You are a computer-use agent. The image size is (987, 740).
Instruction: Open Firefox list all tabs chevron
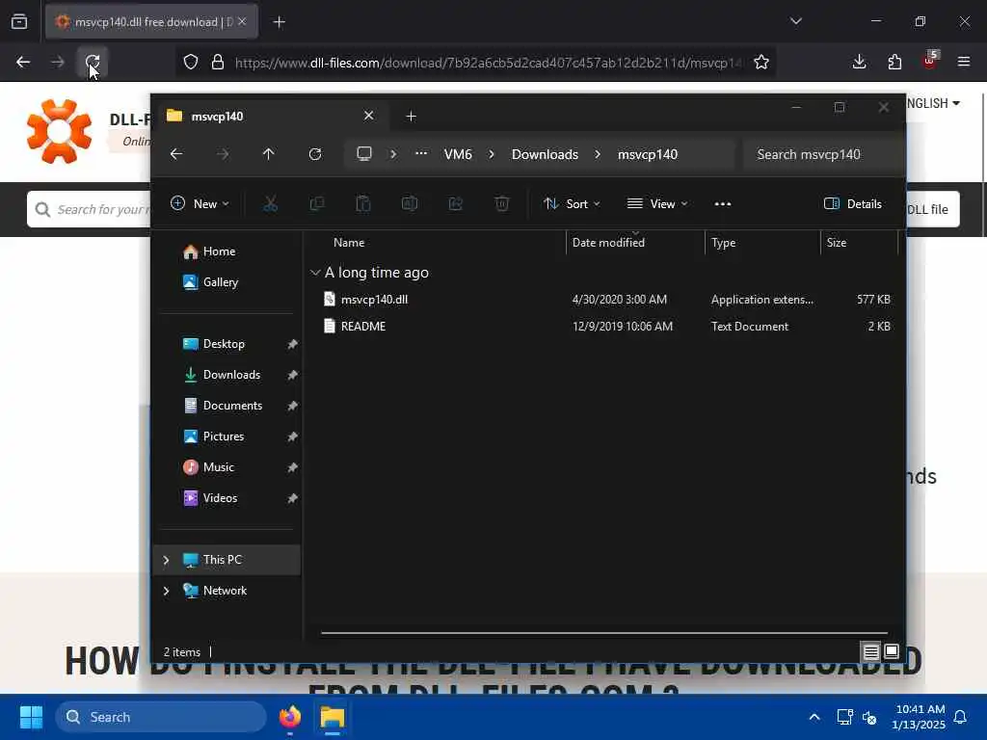[x=795, y=21]
